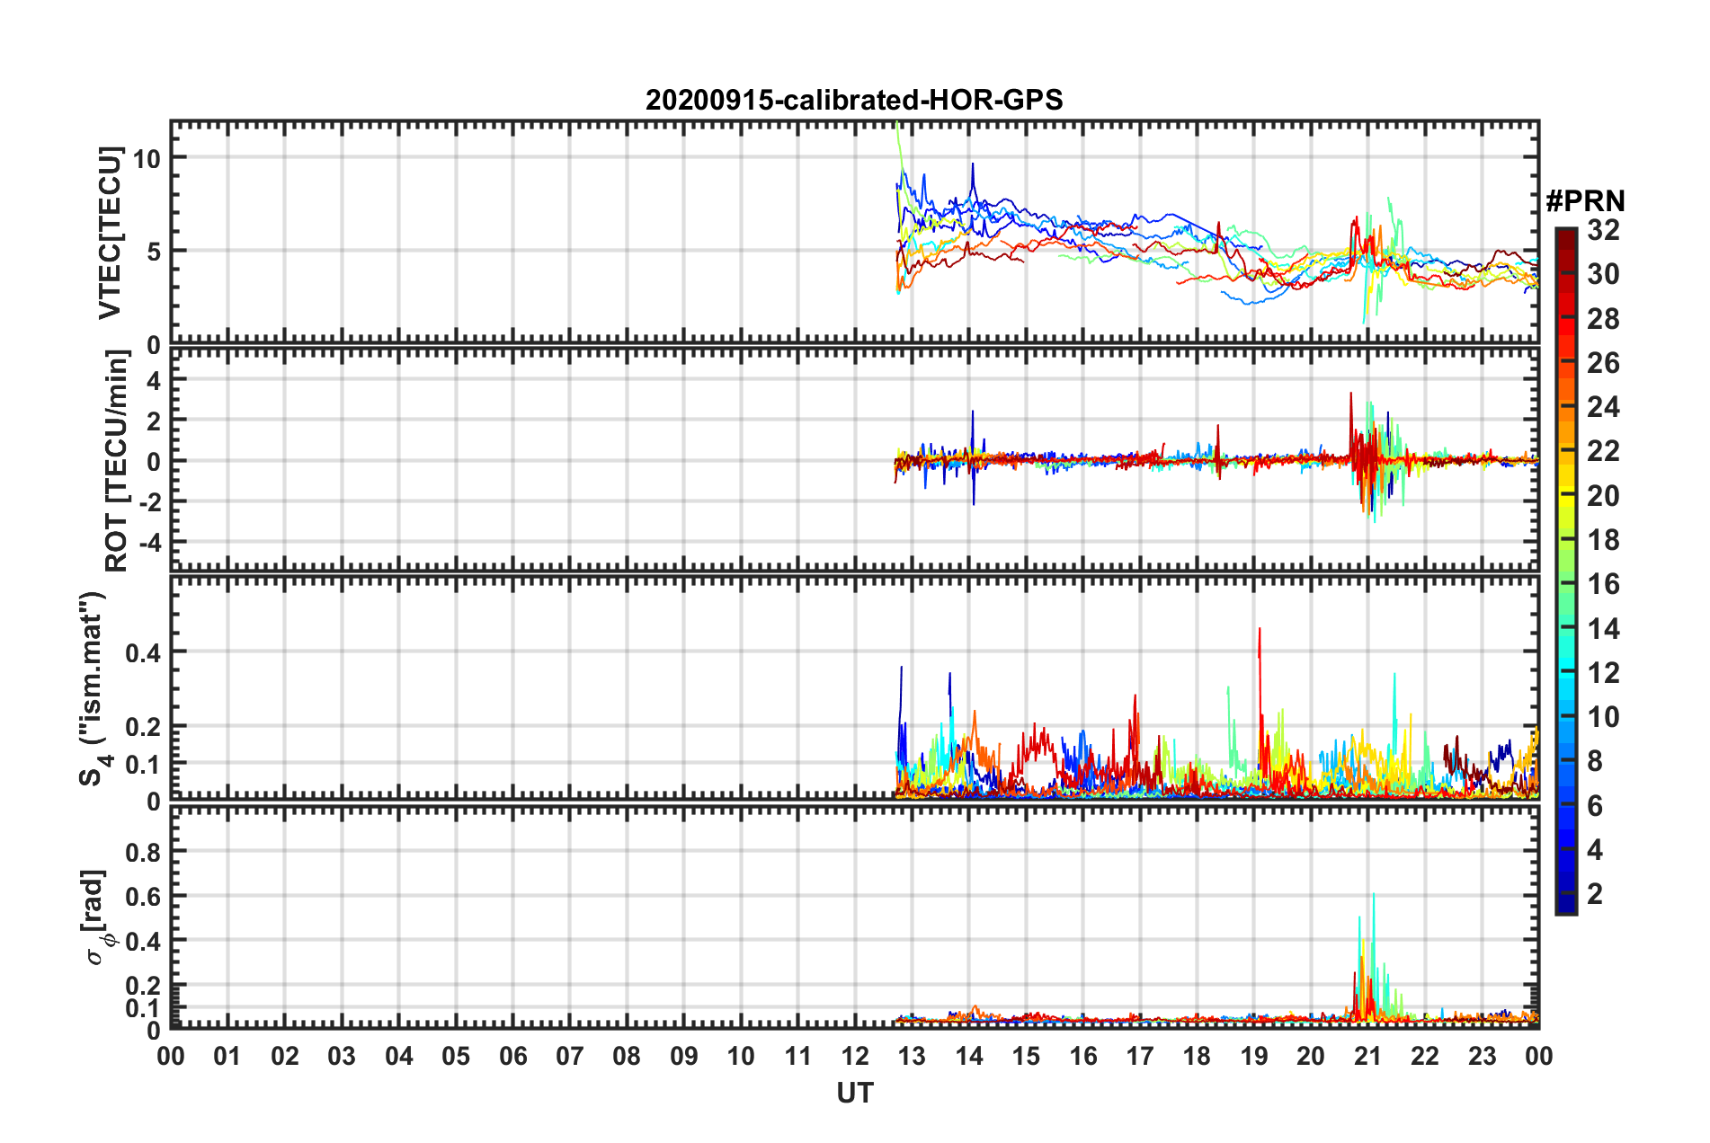
Task: Click colorbar tick label '14'
Action: [1603, 628]
